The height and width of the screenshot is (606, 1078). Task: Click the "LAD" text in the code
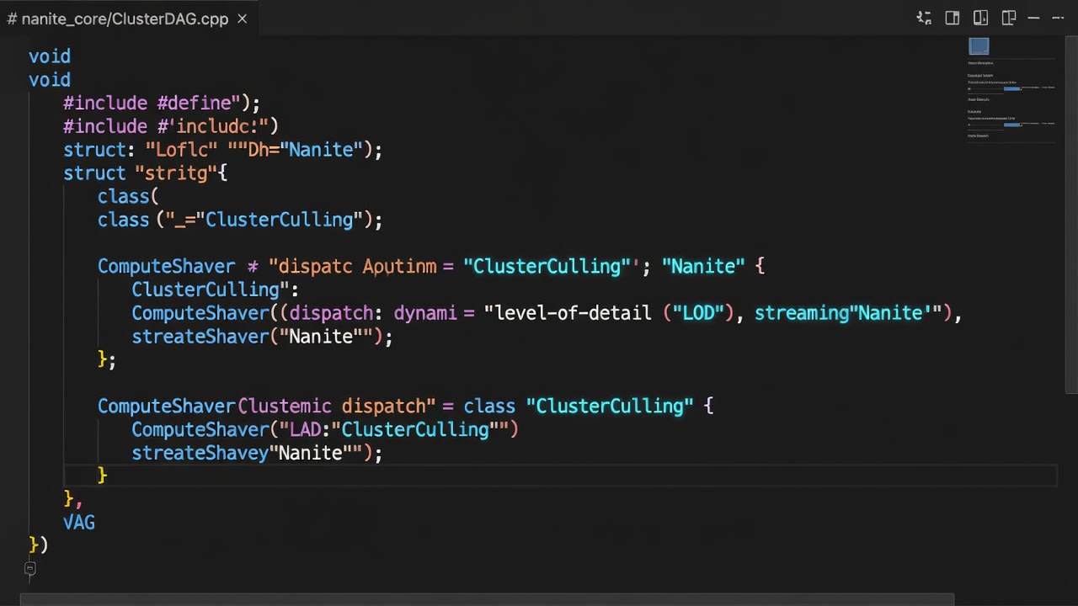(305, 430)
